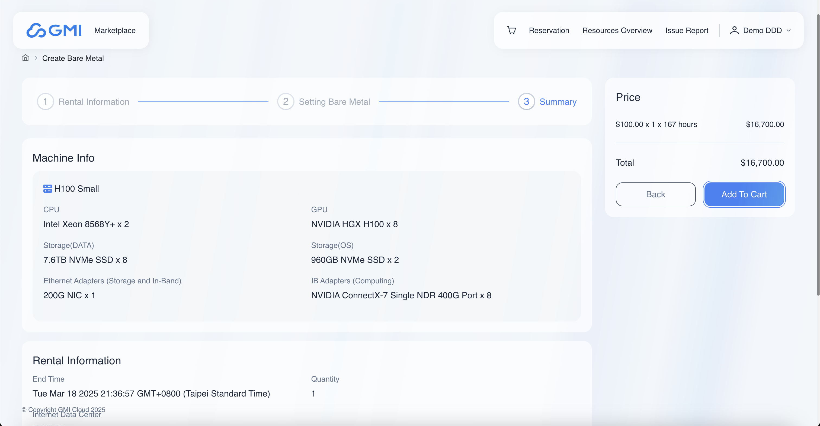Screen dimensions: 820x426
Task: Jump to step 1 Rental Information
Action: (84, 102)
